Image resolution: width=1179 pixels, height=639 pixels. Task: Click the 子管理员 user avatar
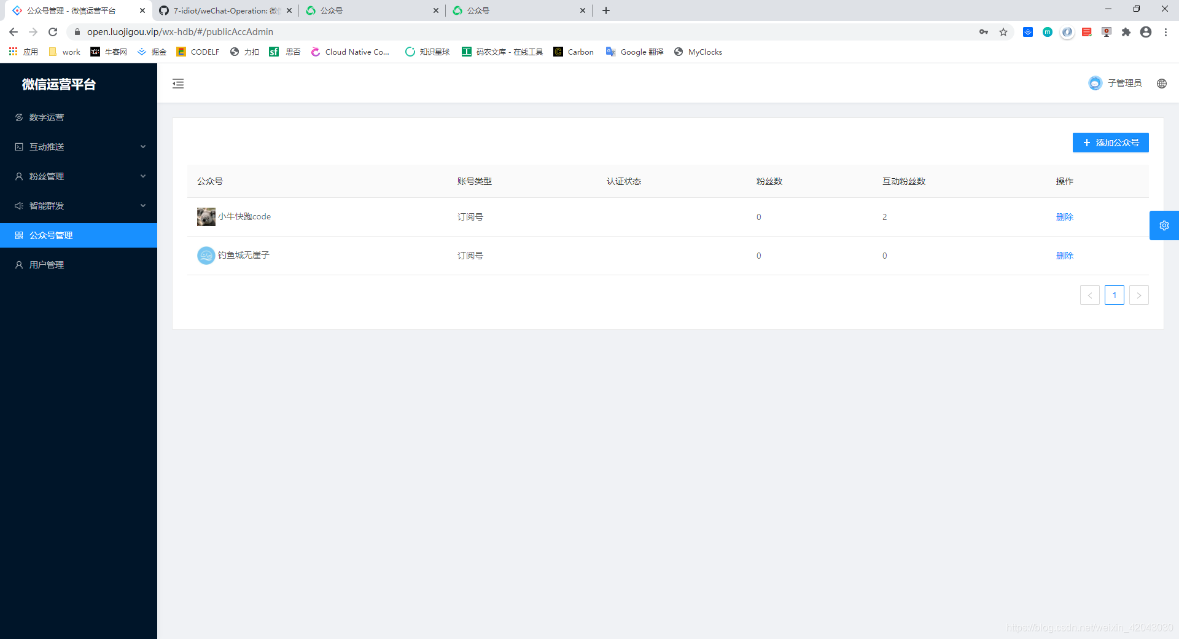(x=1095, y=83)
